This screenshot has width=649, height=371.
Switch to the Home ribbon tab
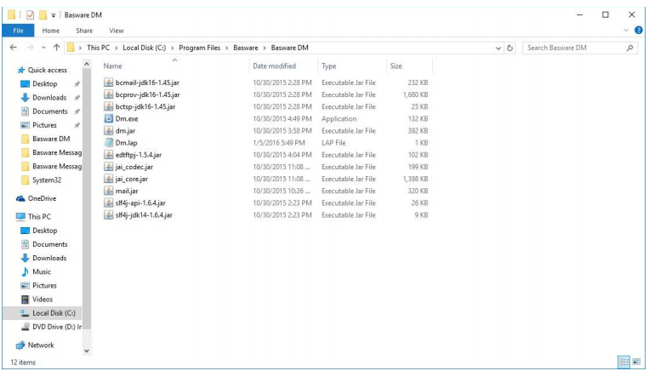pyautogui.click(x=50, y=31)
